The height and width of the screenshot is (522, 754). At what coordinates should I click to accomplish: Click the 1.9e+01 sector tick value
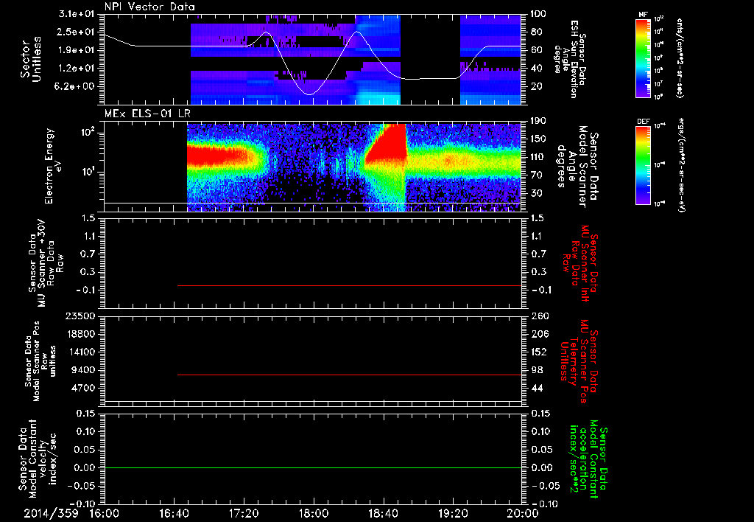click(x=77, y=50)
